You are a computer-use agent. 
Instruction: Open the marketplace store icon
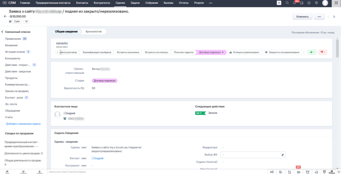point(309,3)
